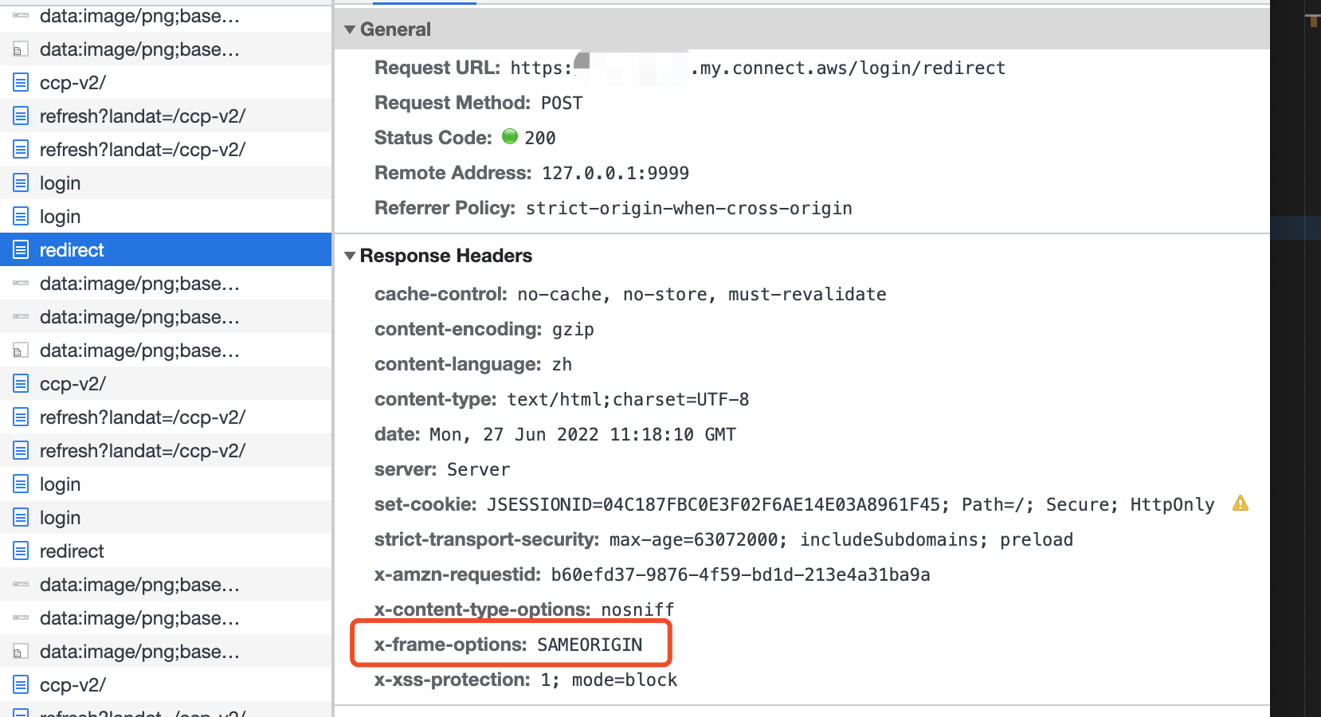Collapse the Response Headers section
The width and height of the screenshot is (1321, 717).
tap(350, 256)
